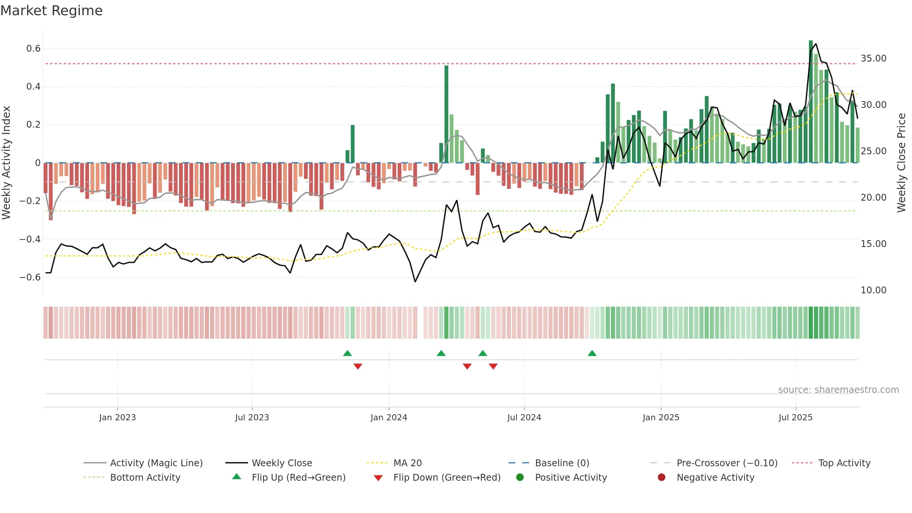Click the darkest green regime strip cell near Jul 2025
The image size is (912, 513).
click(811, 322)
